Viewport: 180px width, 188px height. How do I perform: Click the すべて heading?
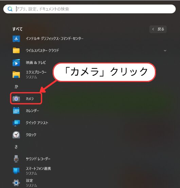point(17,29)
